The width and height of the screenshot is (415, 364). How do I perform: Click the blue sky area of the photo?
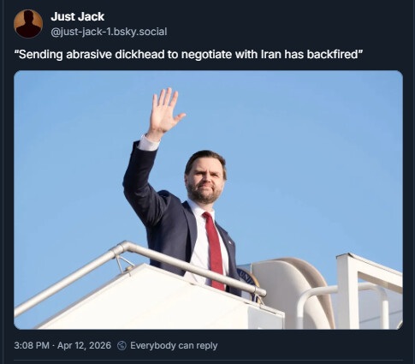pyautogui.click(x=314, y=157)
